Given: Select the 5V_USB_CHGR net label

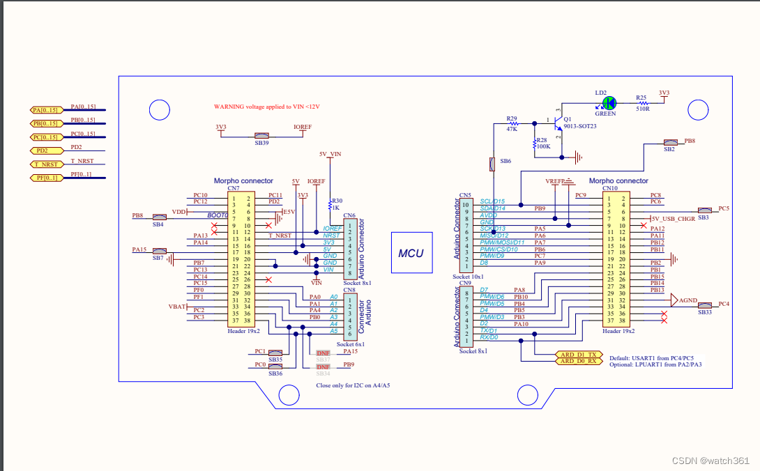Looking at the screenshot, I should point(674,219).
